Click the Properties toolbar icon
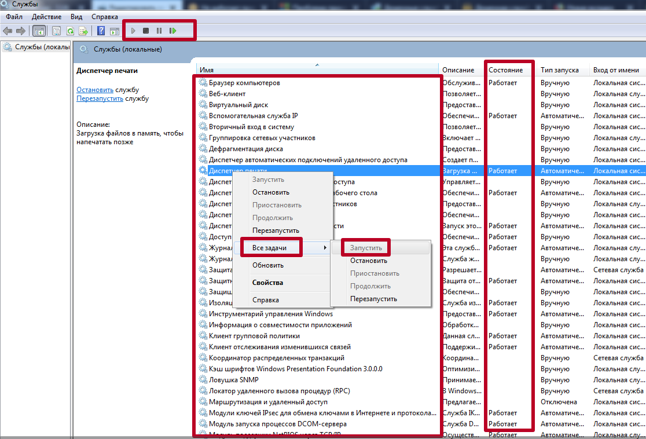 [x=56, y=31]
